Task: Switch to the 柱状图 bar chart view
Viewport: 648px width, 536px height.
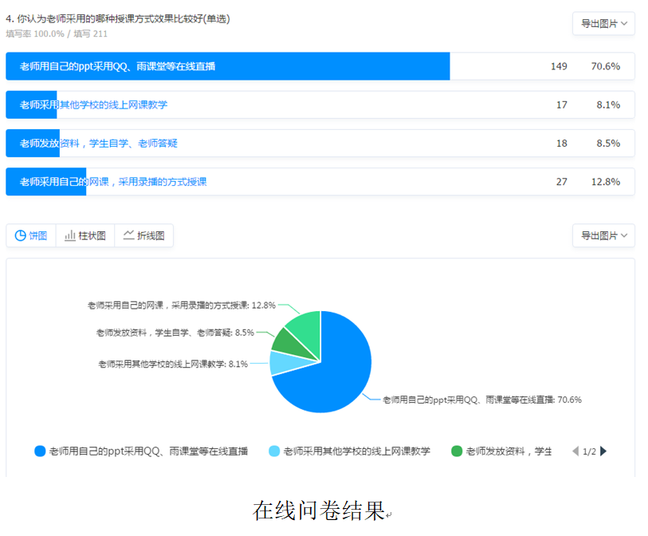Action: coord(85,236)
